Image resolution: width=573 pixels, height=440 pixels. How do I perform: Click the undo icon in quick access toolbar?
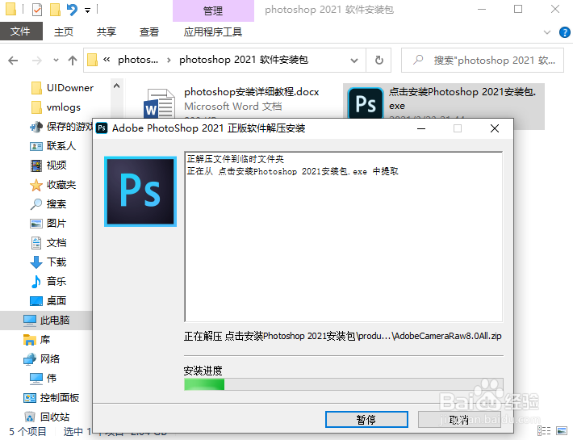pyautogui.click(x=72, y=10)
